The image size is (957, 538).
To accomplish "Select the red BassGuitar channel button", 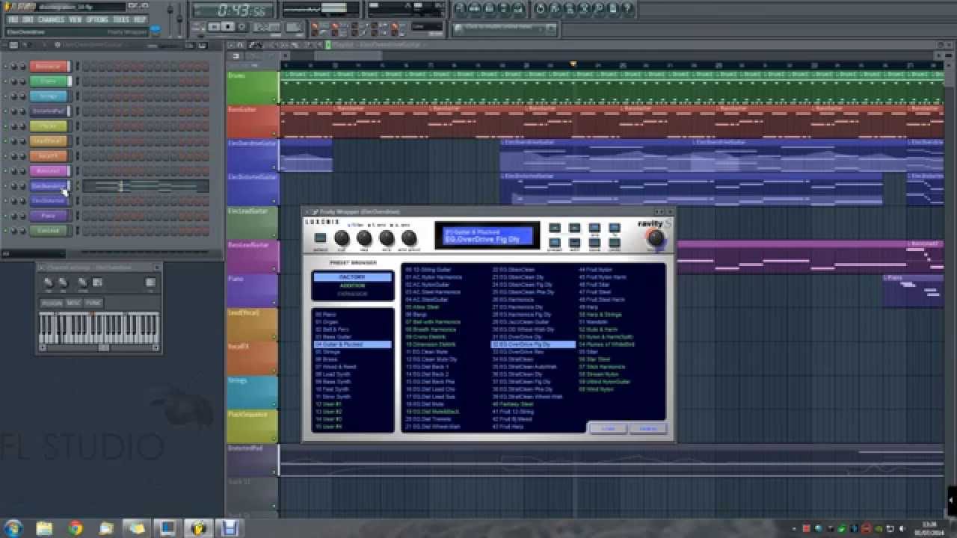I will (x=49, y=67).
